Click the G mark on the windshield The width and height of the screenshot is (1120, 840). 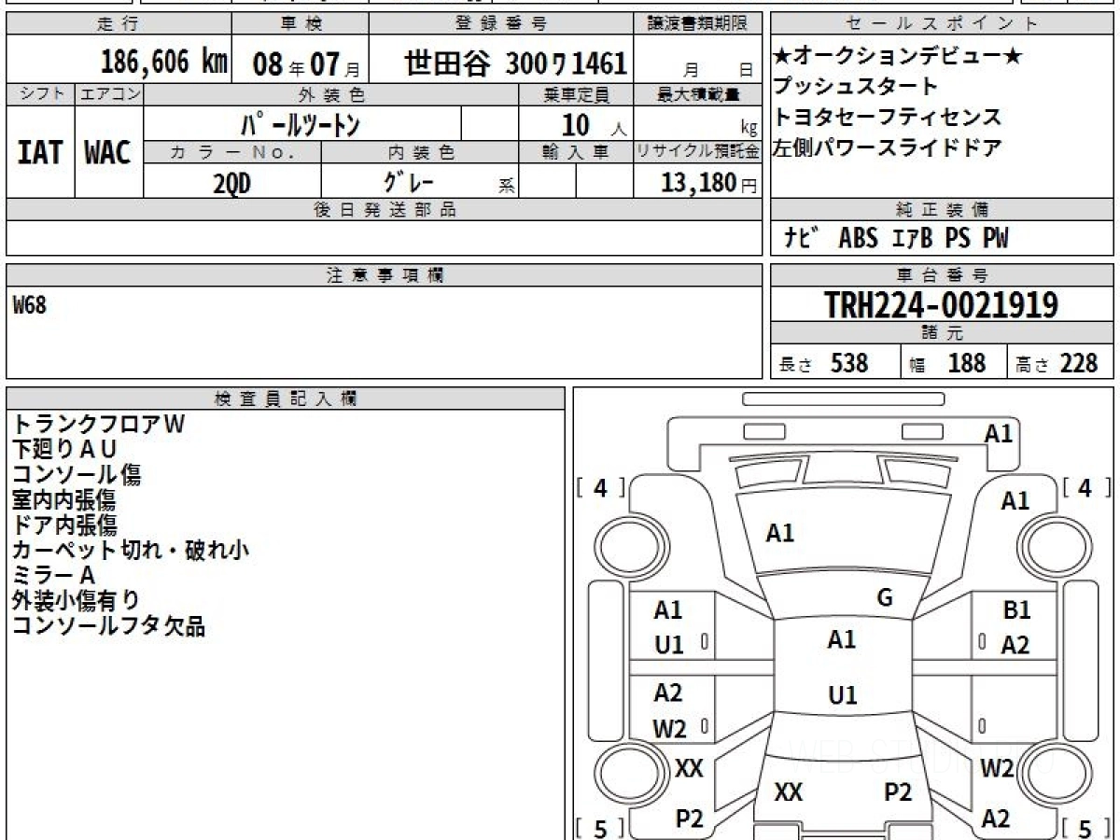885,598
